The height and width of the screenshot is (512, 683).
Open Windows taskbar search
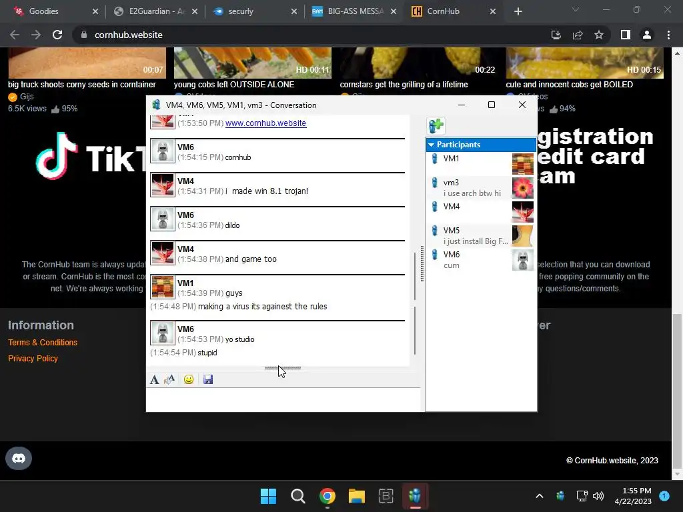(298, 496)
